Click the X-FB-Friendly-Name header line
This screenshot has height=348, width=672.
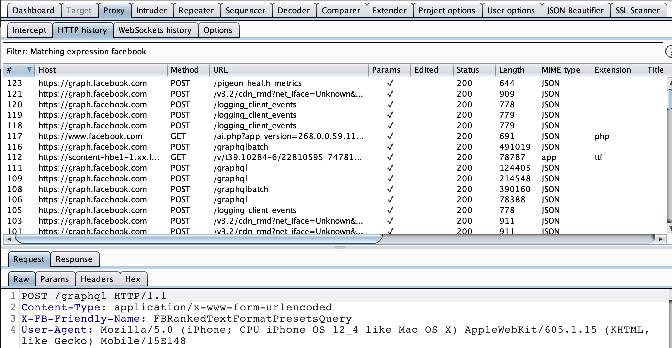point(186,318)
